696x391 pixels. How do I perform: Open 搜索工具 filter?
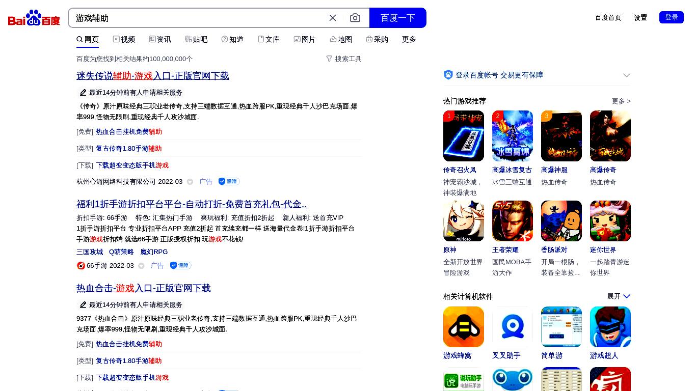[x=344, y=59]
